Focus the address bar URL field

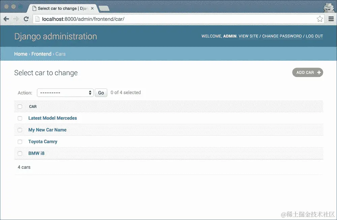click(x=178, y=19)
